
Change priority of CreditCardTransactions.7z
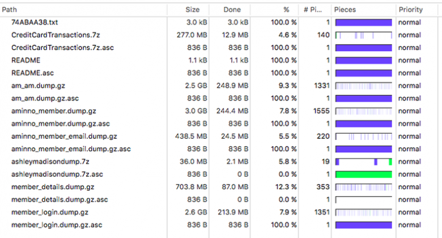pos(409,35)
